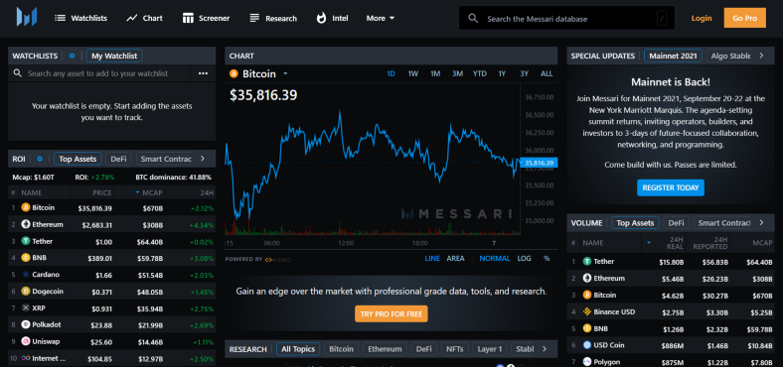Click the Tether icon in Volume table
783x367 pixels.
click(x=587, y=261)
